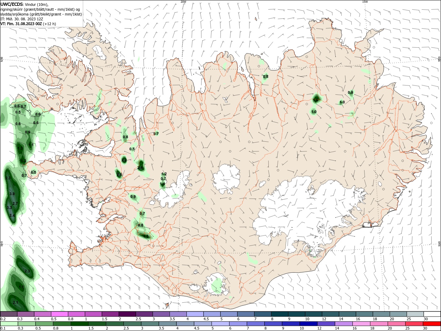441x331 pixels.
Task: Pick the green swatch between 0.3 and 0.5
Action: pos(27,324)
